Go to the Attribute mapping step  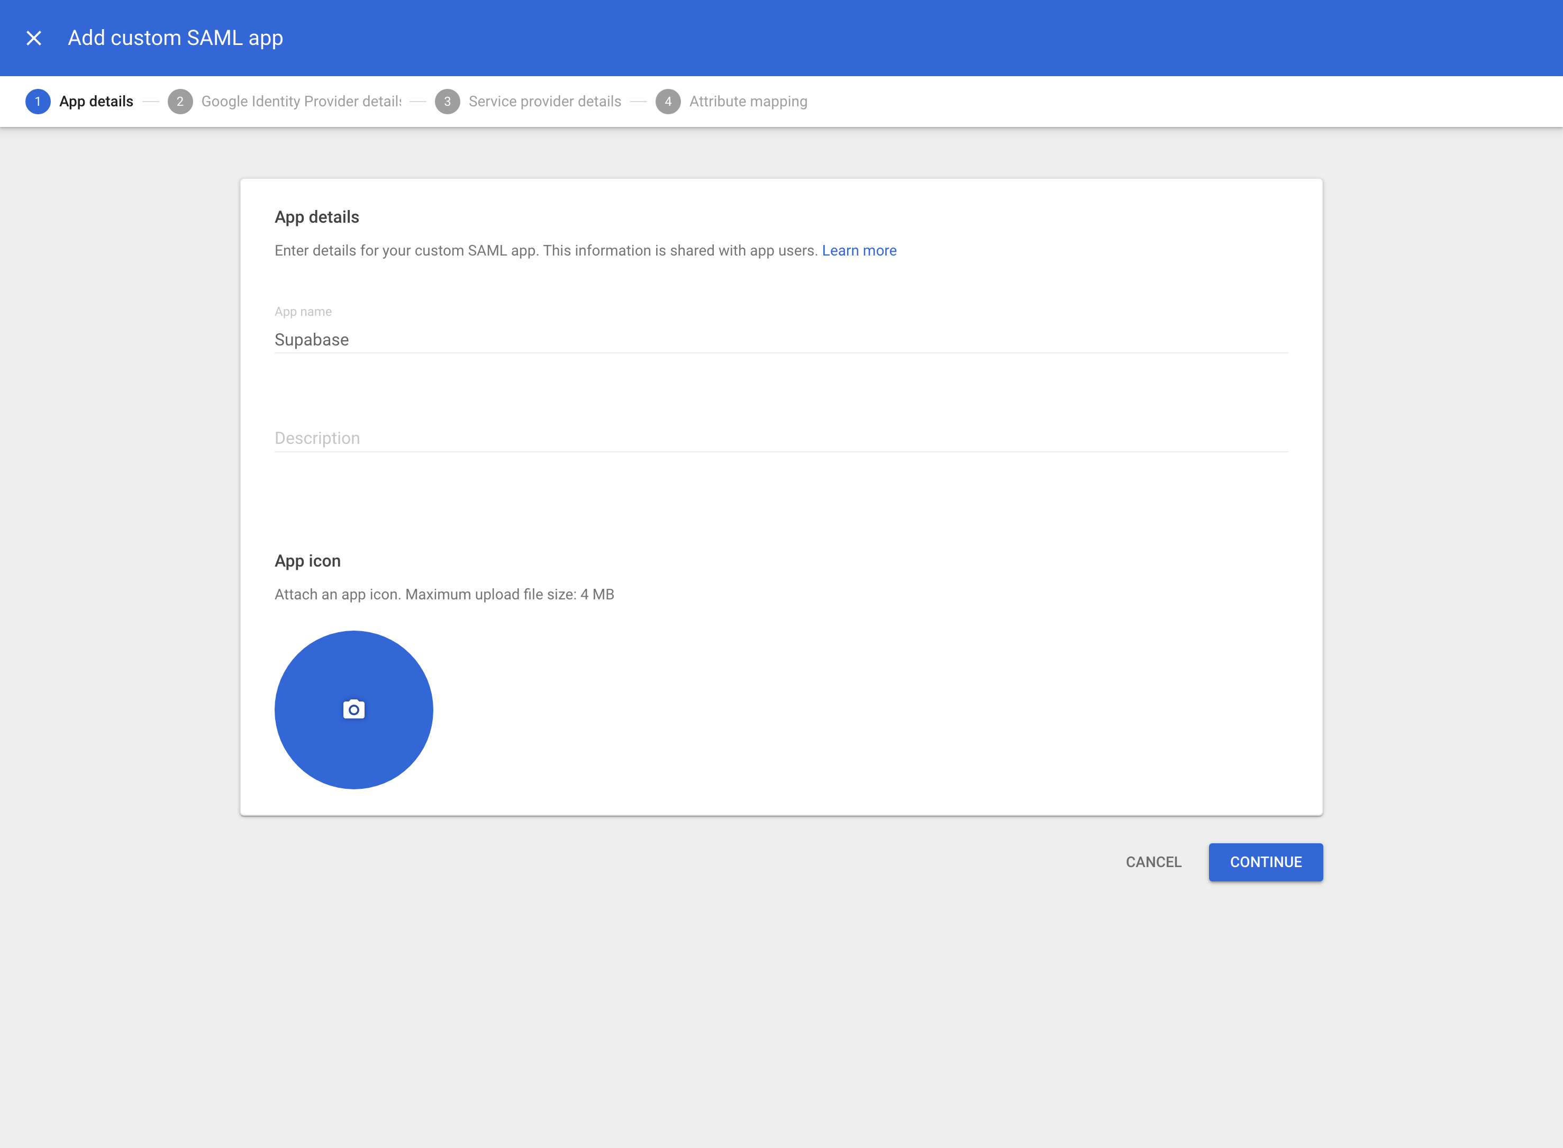(747, 101)
